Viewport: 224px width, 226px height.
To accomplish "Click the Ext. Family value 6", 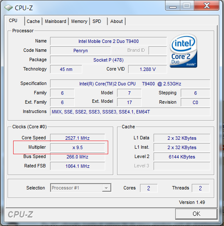I will tap(62, 102).
